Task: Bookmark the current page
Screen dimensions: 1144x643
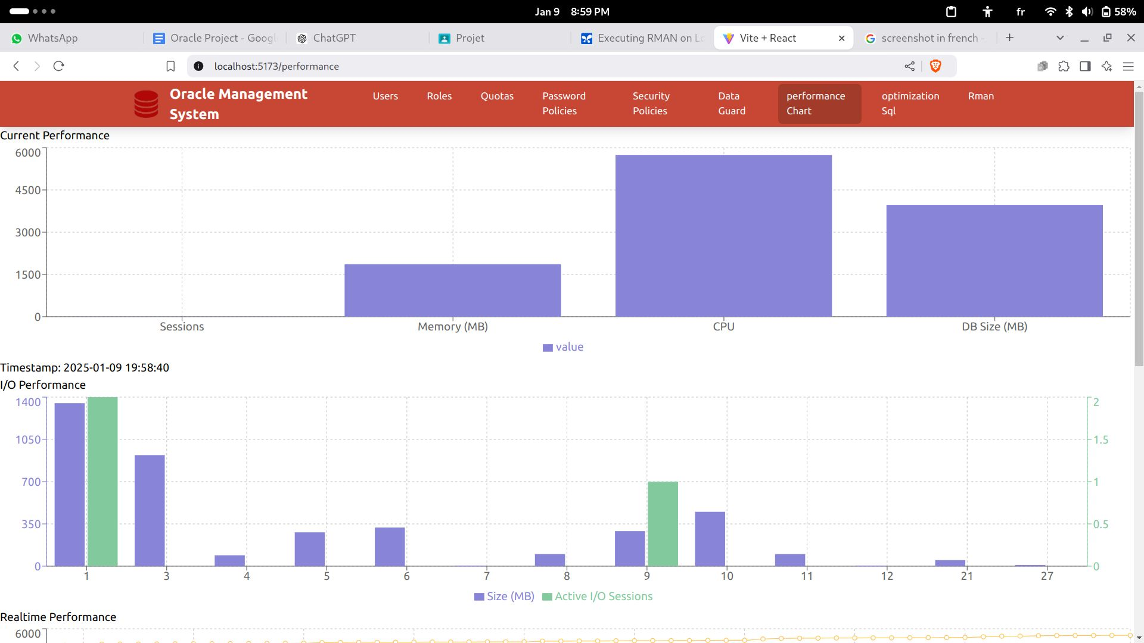Action: click(x=170, y=66)
